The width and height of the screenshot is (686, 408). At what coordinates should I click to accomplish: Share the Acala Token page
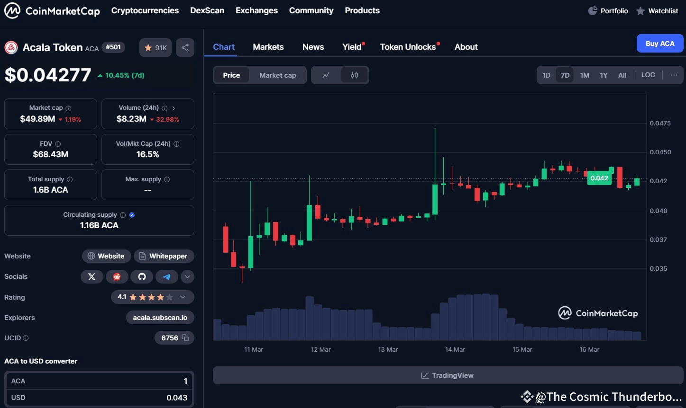point(185,47)
